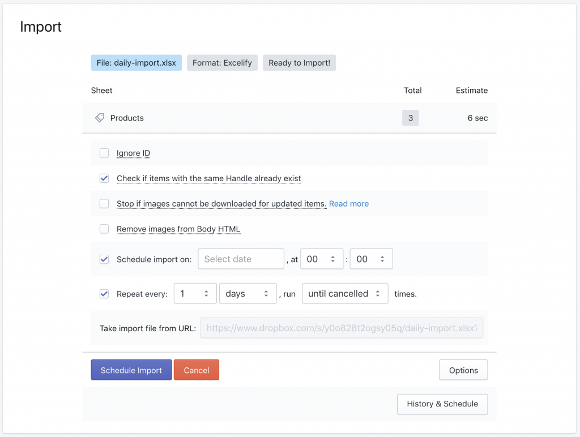
Task: Open the days unit dropdown
Action: 248,294
